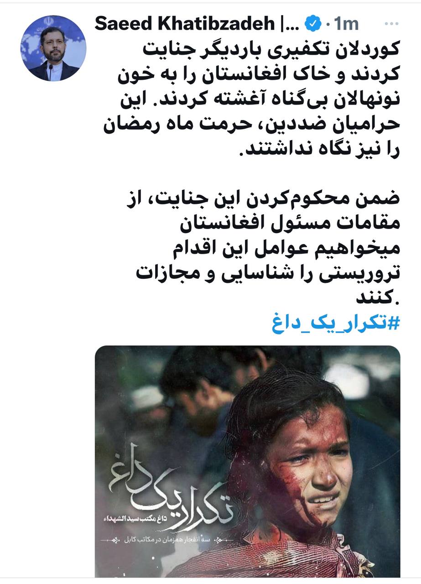Click the final word کنند of the tweet
The image size is (421, 584).
point(377,300)
